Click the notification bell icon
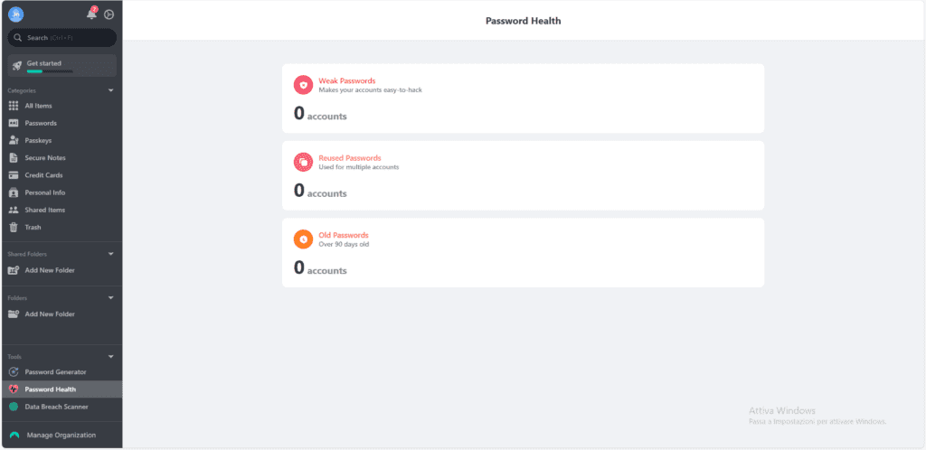The height and width of the screenshot is (450, 926). click(91, 14)
